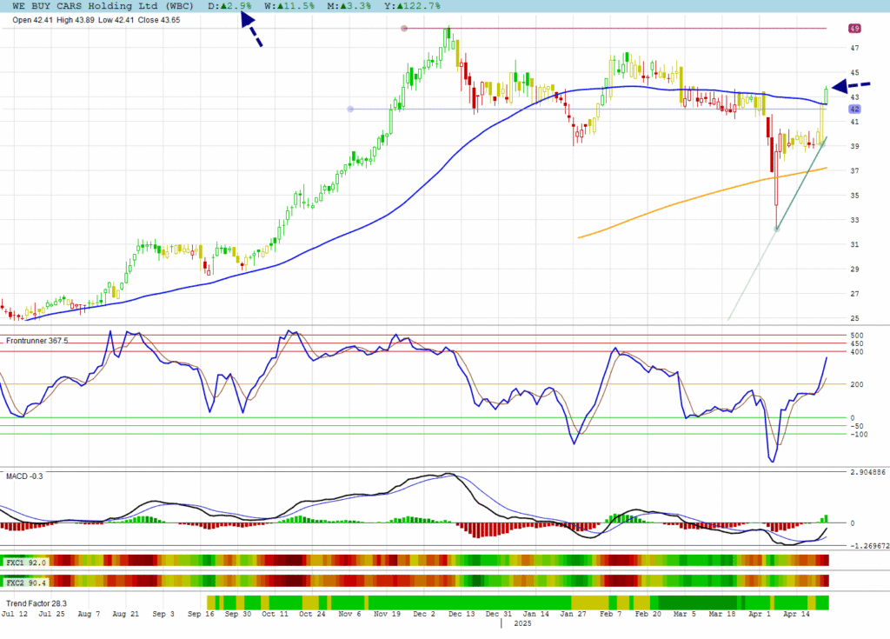
Task: Click the Mar 5 date on the time axis
Action: tap(685, 614)
